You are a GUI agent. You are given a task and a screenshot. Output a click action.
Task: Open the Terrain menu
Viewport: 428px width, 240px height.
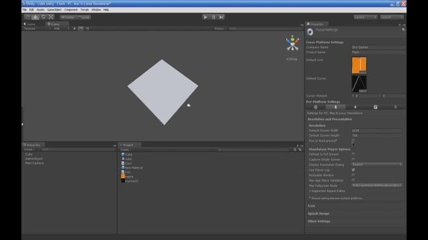click(x=85, y=10)
